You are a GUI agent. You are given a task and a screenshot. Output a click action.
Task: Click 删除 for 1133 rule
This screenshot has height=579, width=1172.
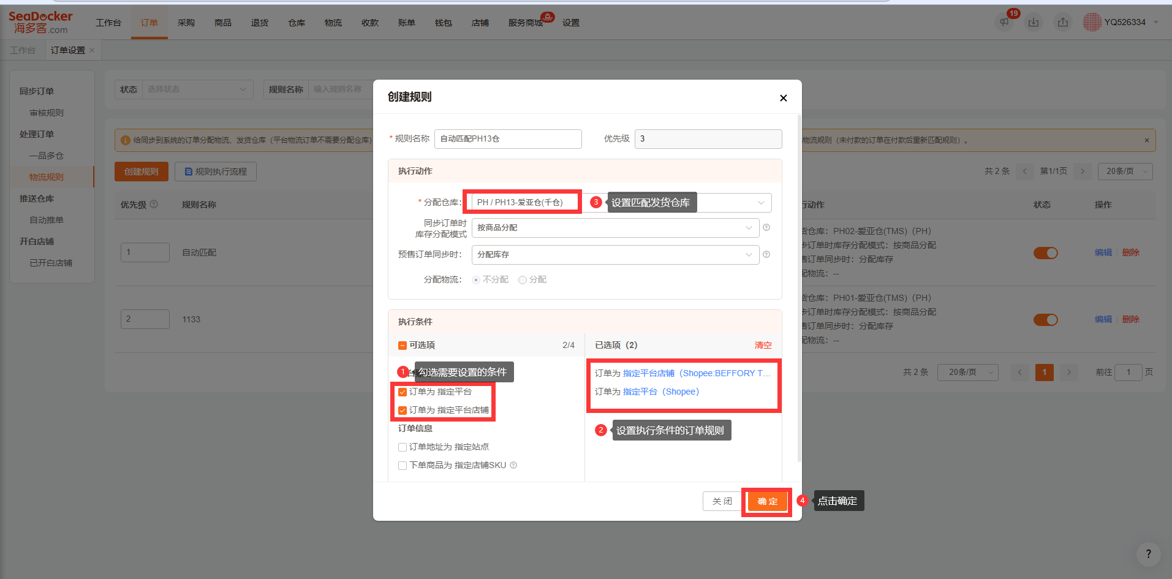[1130, 319]
